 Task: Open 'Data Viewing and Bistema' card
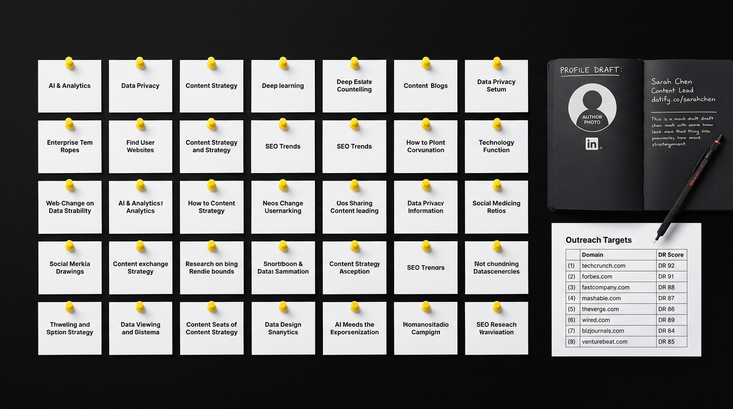[141, 329]
